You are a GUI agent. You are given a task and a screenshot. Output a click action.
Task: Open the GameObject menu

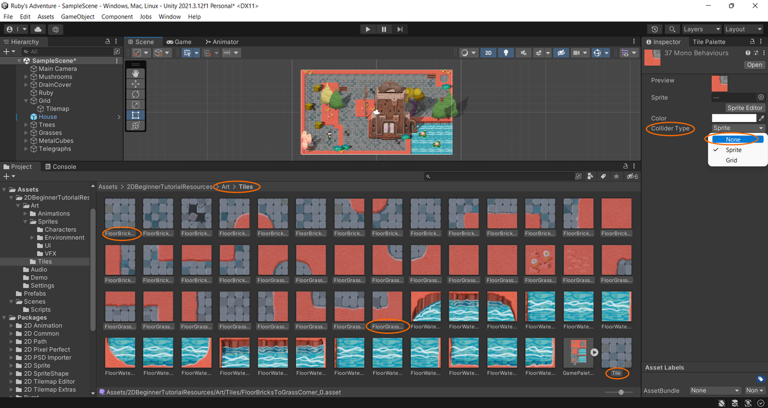78,17
